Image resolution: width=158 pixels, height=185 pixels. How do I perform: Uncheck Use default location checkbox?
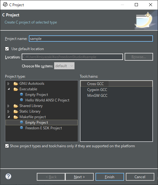(7, 49)
